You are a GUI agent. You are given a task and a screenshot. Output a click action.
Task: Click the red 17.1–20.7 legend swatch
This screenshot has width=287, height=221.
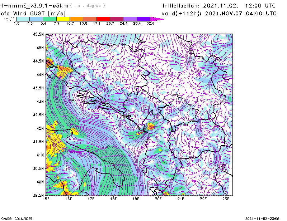tap(103, 19)
